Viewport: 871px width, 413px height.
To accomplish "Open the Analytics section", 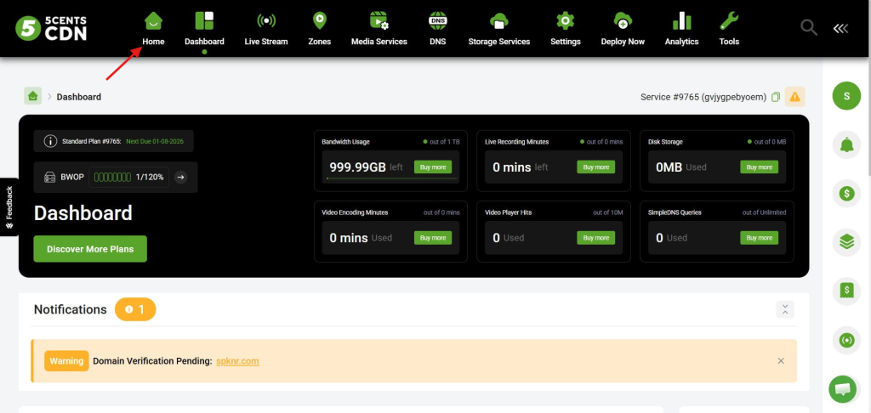I will [x=681, y=29].
